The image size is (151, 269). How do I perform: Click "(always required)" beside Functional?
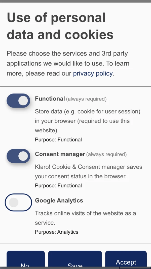pos(86,99)
